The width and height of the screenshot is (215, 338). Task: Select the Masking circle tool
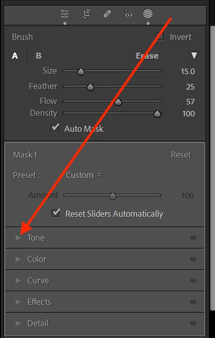(148, 14)
